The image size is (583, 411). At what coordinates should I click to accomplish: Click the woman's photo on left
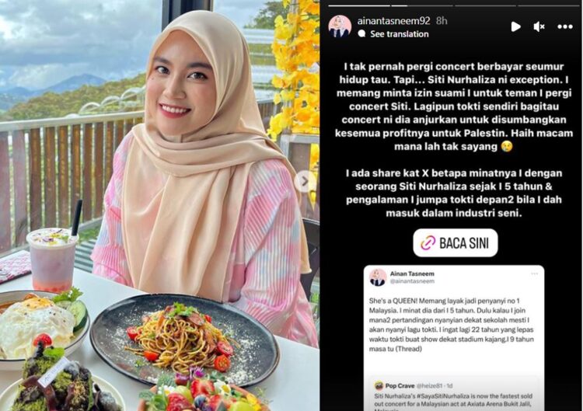pos(160,205)
